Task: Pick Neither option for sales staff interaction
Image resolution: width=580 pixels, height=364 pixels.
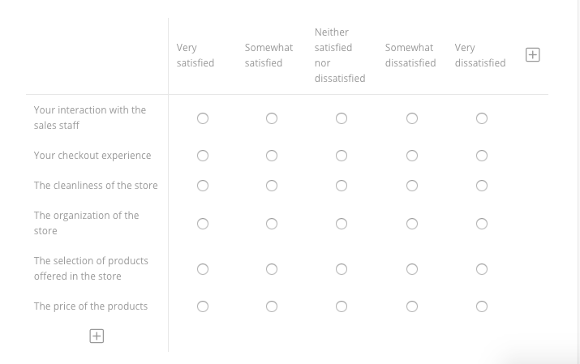Action: [342, 118]
